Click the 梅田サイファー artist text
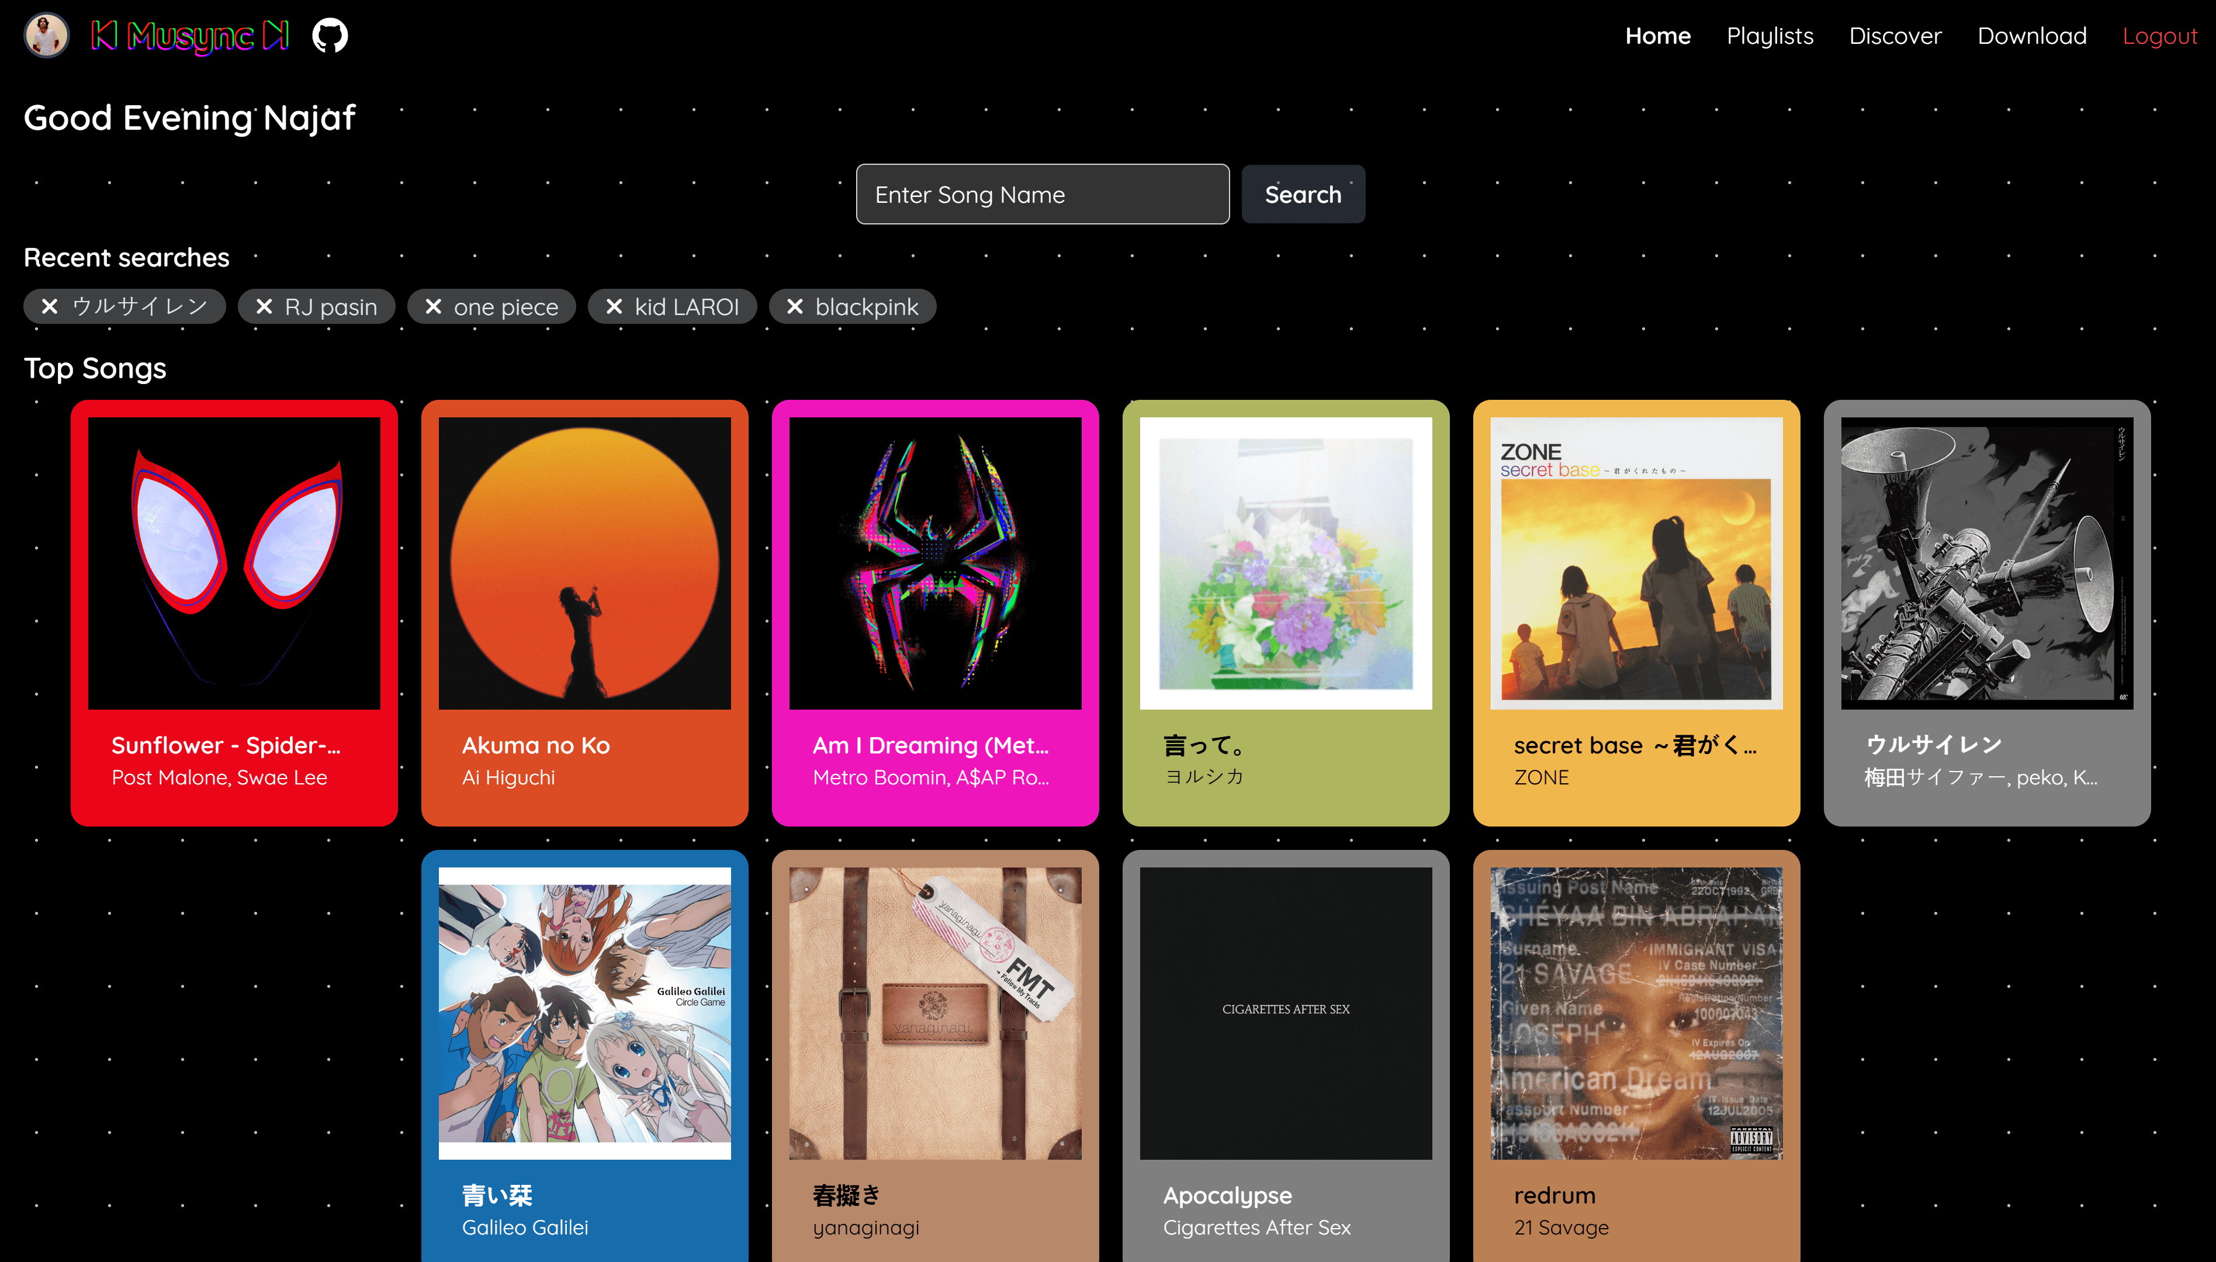The height and width of the screenshot is (1262, 2216). point(1981,777)
